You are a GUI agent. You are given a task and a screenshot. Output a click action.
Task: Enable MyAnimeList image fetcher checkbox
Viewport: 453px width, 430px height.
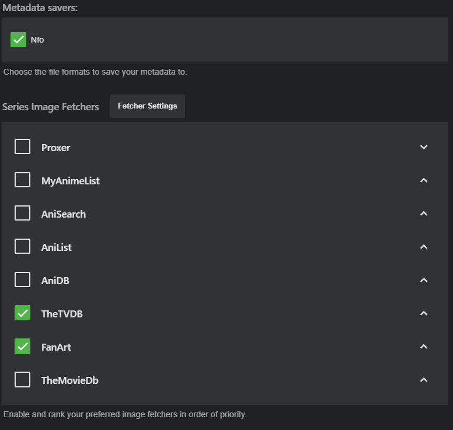point(22,180)
